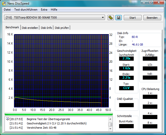
Task: Click the log scrollbar down arrow
Action: (x=110, y=129)
